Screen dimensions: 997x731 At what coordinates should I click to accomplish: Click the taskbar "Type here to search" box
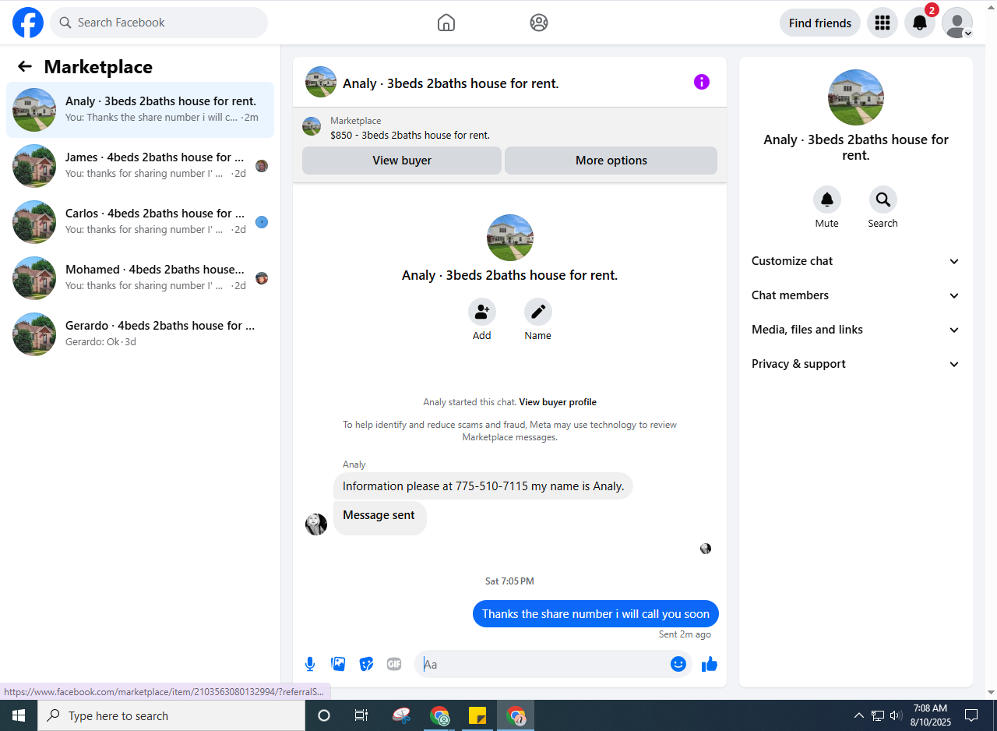(171, 715)
